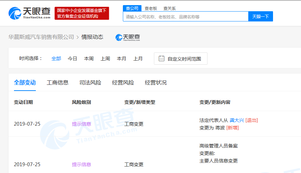Click the 时间选择 label

31,59
